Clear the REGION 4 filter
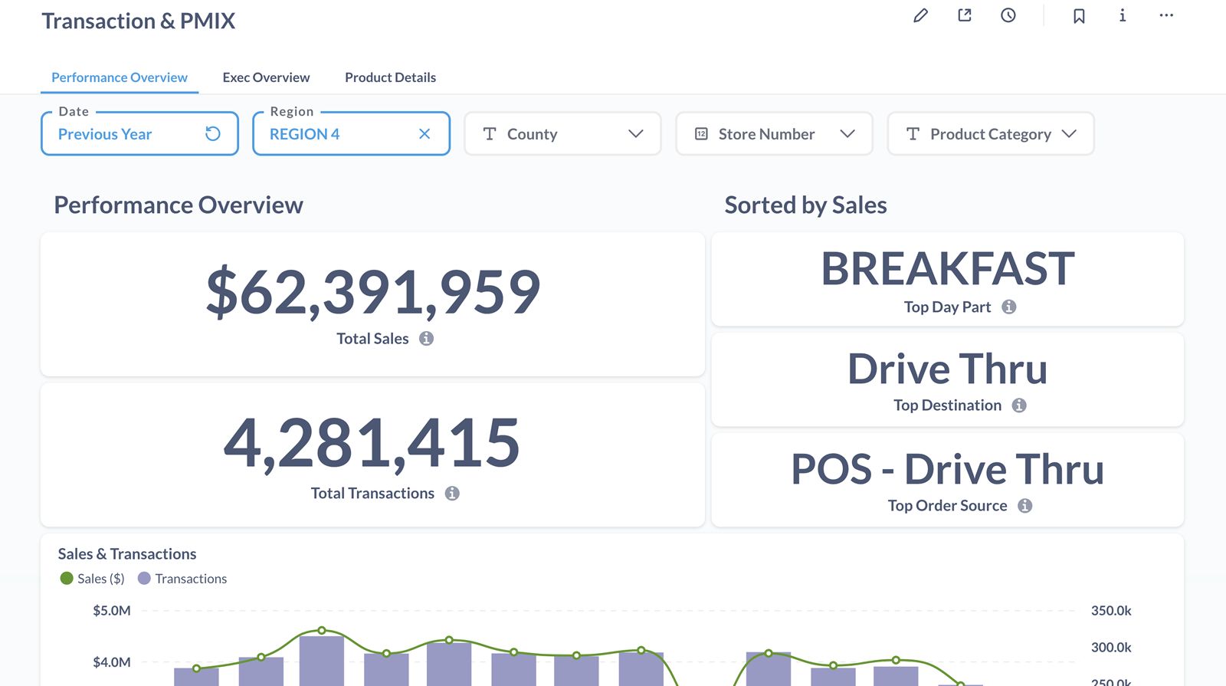Viewport: 1226px width, 686px height. [x=425, y=134]
